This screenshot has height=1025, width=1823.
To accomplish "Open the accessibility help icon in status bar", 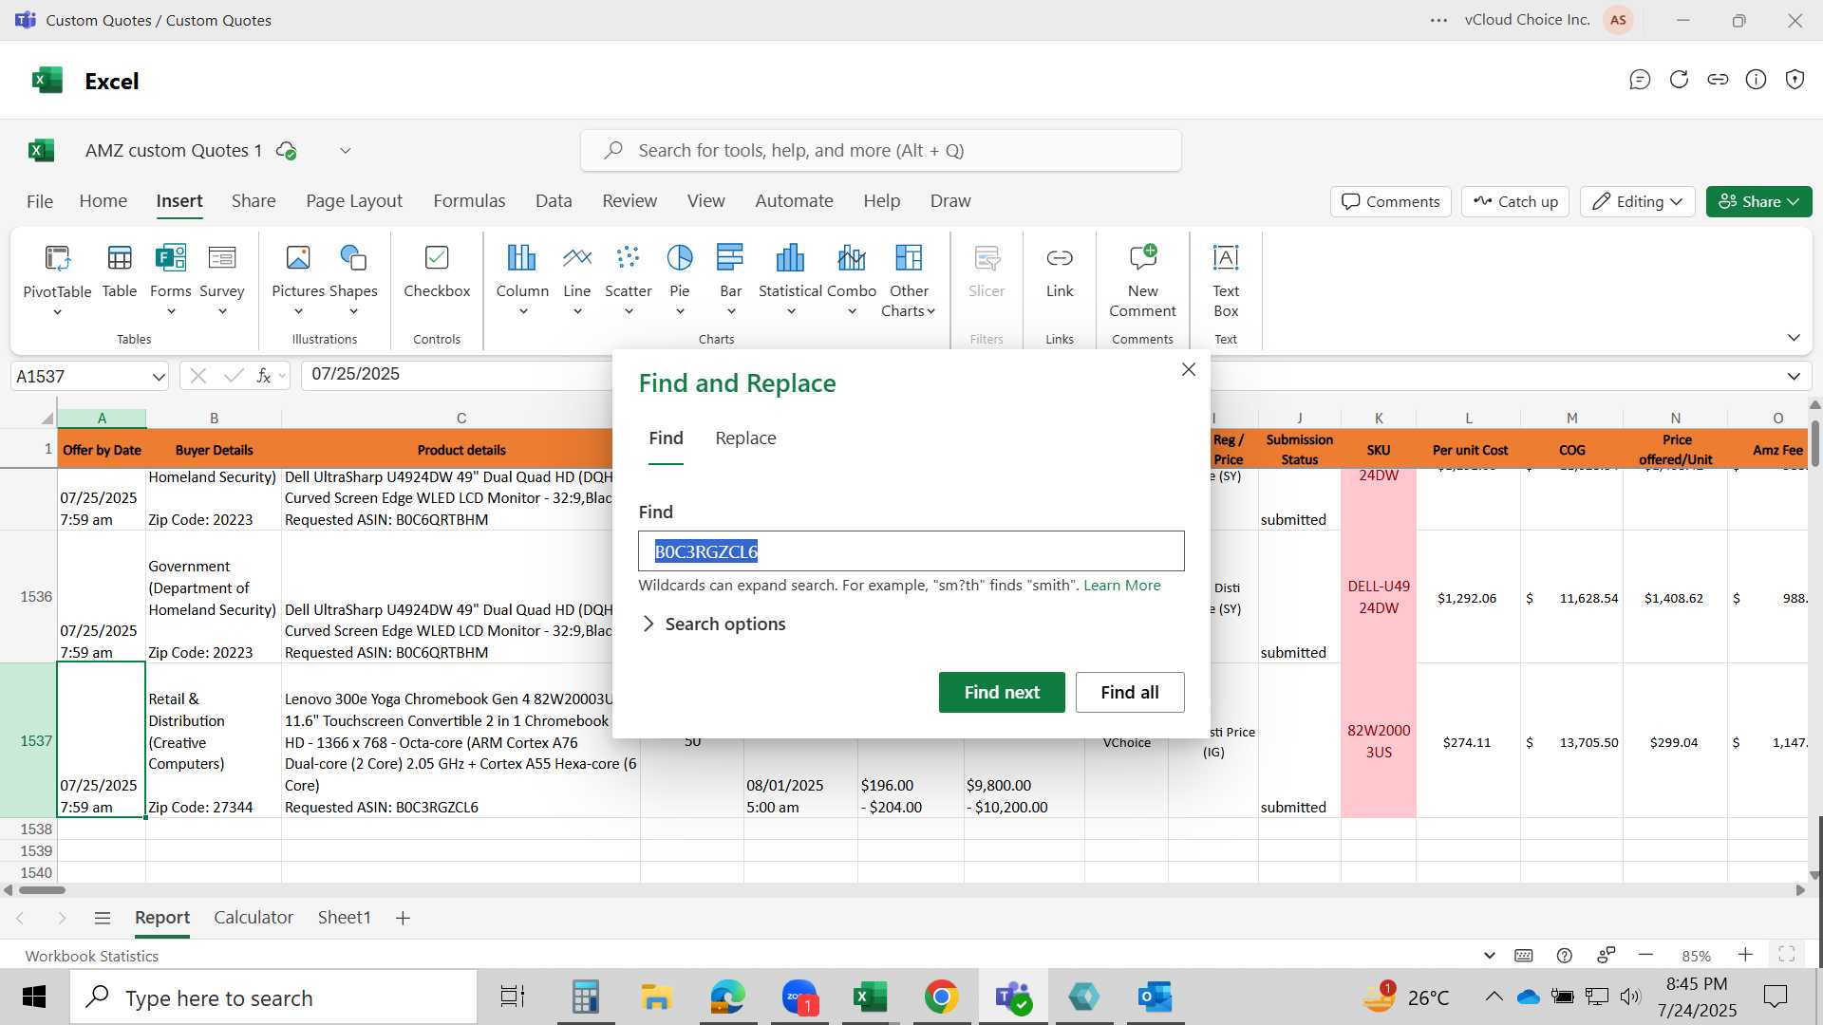I will pyautogui.click(x=1565, y=956).
